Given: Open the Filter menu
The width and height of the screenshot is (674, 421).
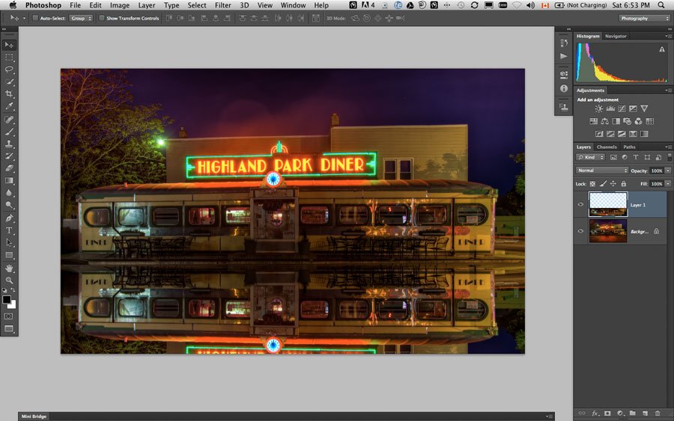Looking at the screenshot, I should 222,5.
